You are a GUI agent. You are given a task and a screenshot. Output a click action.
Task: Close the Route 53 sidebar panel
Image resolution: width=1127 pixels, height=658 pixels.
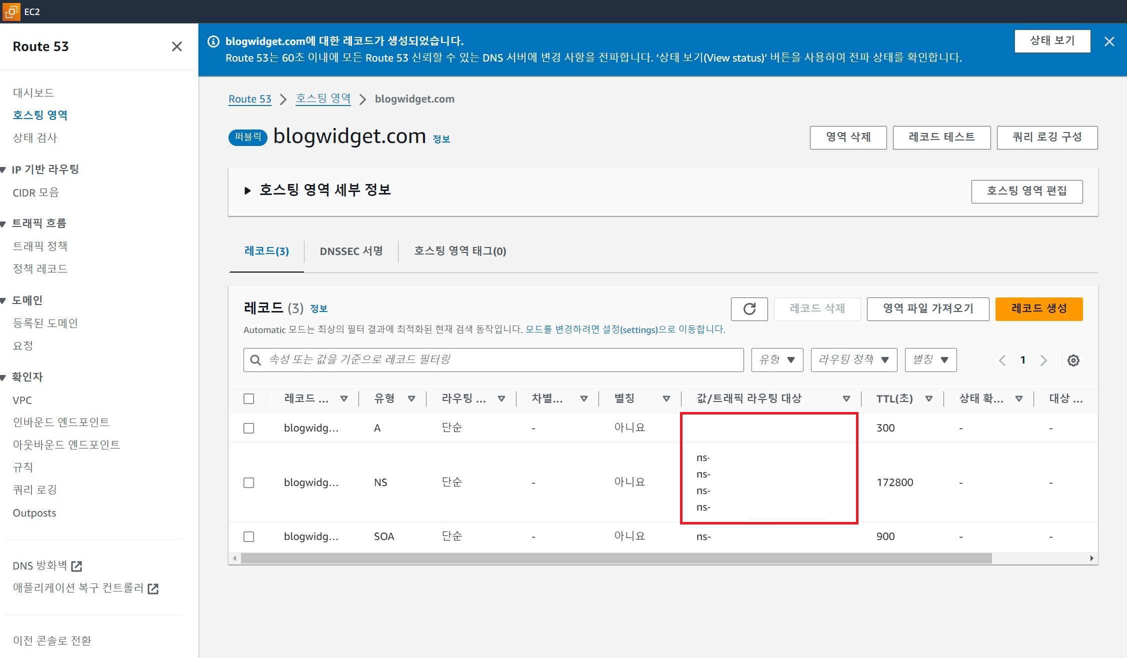click(176, 46)
